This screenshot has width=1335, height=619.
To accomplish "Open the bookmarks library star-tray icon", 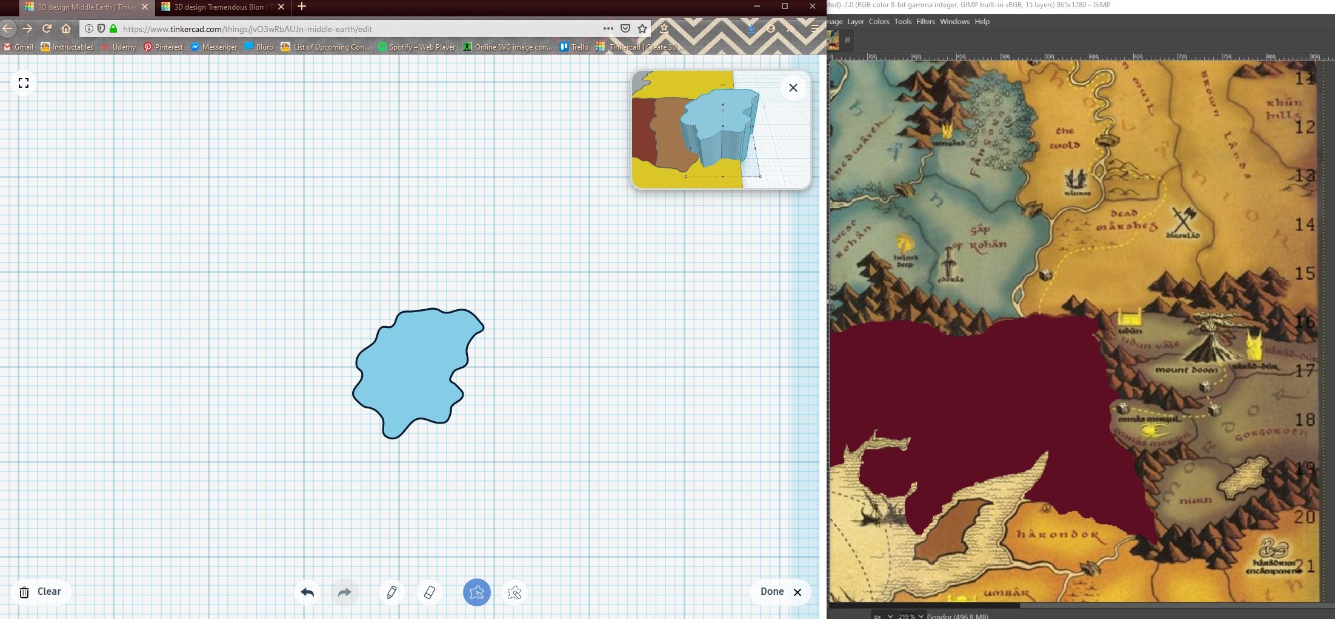I will [x=664, y=28].
